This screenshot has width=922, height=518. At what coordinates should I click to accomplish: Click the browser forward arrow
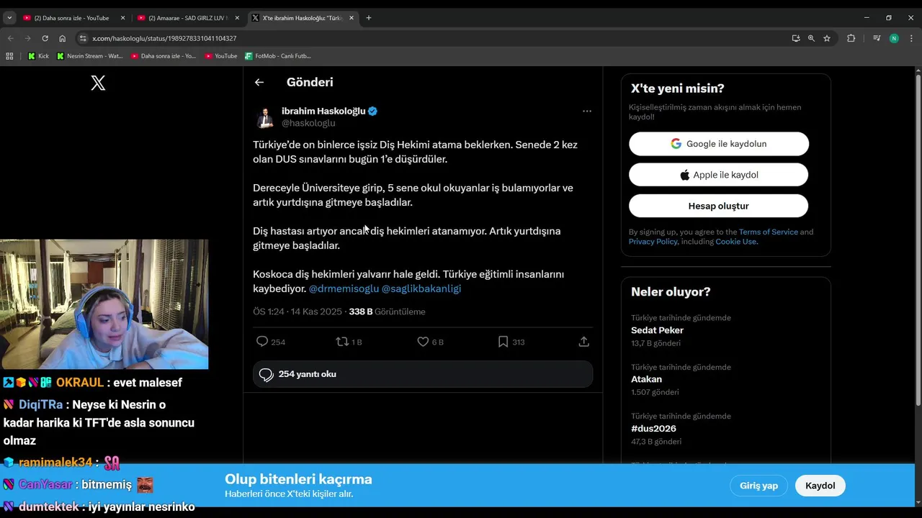tap(27, 38)
